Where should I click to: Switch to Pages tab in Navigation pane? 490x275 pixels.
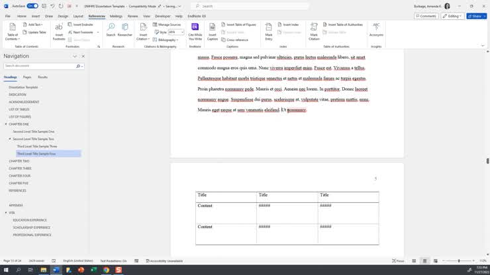(x=27, y=77)
